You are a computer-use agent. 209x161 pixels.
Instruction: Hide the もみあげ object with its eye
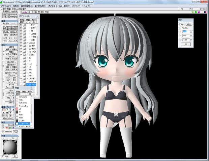(x=21, y=46)
